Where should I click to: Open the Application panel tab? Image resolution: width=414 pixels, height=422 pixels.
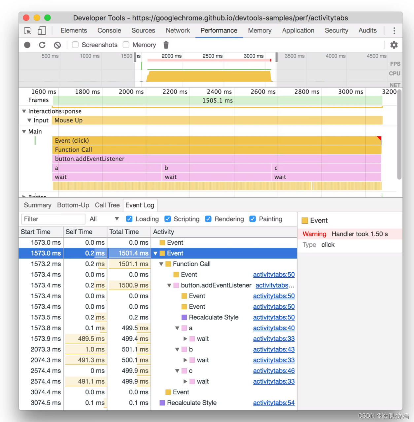tap(298, 30)
